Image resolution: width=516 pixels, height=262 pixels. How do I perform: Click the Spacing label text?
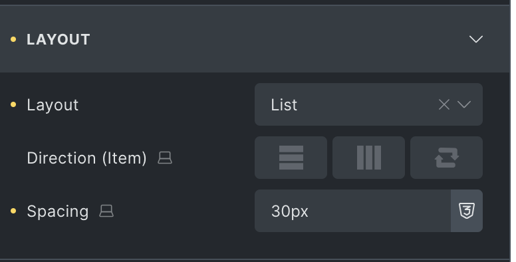58,211
